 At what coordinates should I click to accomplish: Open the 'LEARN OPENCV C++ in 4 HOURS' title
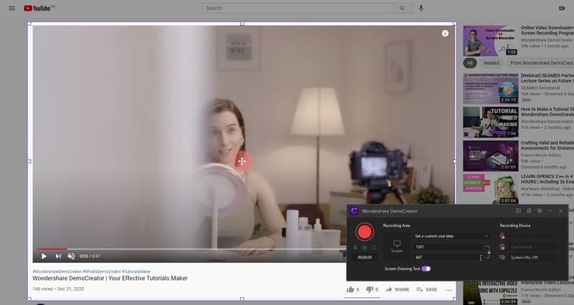click(547, 179)
